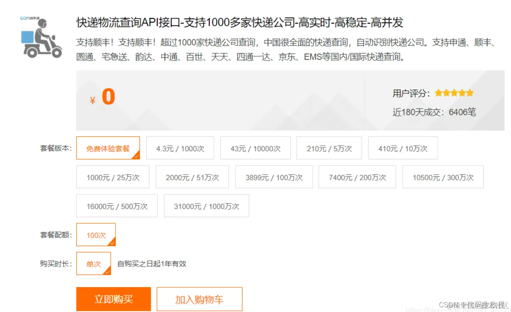Click the 套餐配额 label
This screenshot has height=312, width=511.
(x=56, y=235)
